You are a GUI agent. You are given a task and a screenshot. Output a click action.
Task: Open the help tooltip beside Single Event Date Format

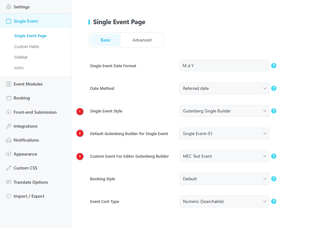(x=274, y=66)
